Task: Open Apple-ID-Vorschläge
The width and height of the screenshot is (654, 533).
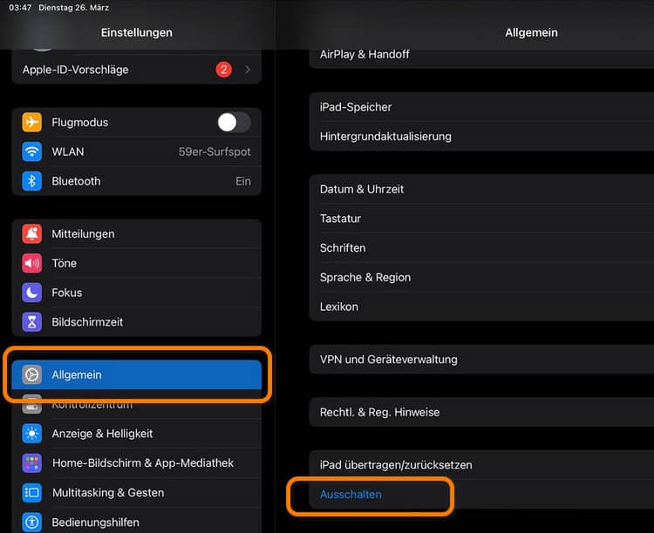Action: [137, 70]
